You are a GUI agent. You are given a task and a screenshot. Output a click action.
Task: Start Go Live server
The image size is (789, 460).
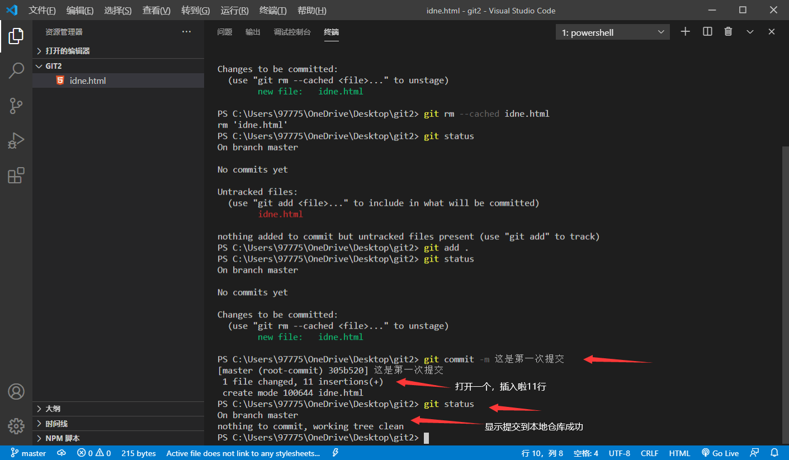tap(720, 453)
